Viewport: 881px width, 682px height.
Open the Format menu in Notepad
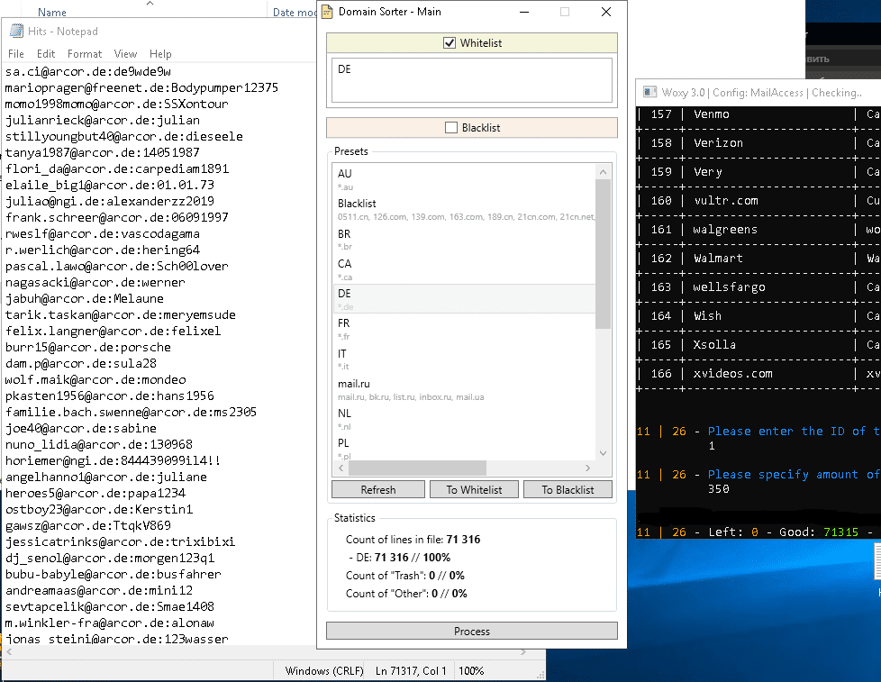click(85, 54)
